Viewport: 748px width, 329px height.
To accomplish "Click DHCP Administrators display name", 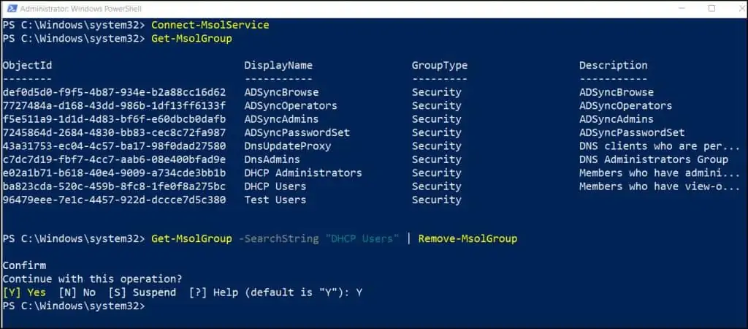I will (303, 173).
